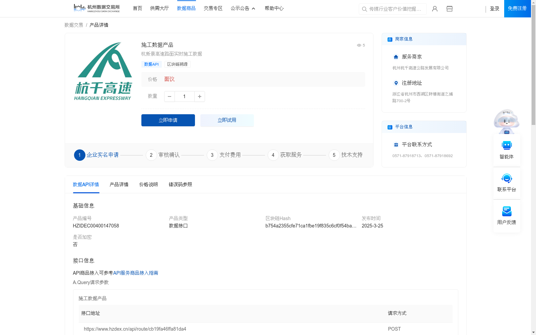The width and height of the screenshot is (536, 335).
Task: Open the 用户反馈 mail icon
Action: click(x=507, y=211)
